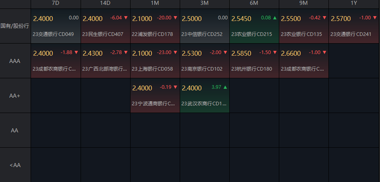Click the green up arrow beside 0.08

pyautogui.click(x=275, y=18)
